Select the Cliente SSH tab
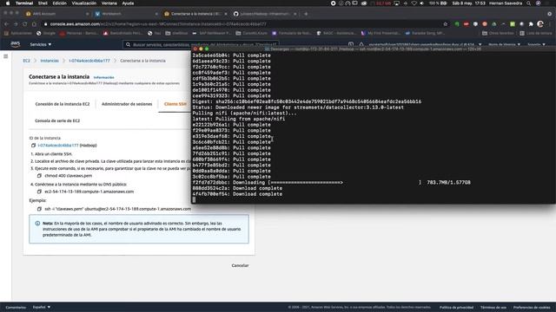This screenshot has height=312, width=556. point(175,104)
